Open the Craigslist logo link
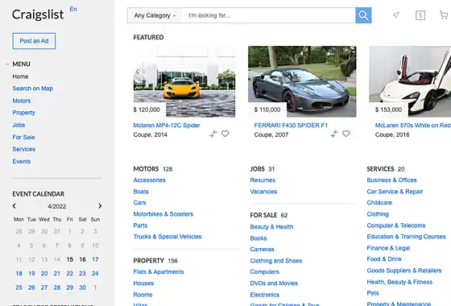 coord(38,14)
